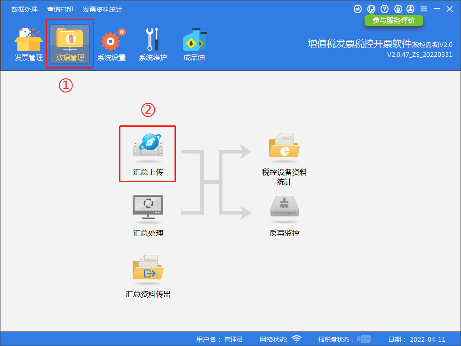Click the 报税盘状态 label
461x346 pixels.
click(336, 339)
